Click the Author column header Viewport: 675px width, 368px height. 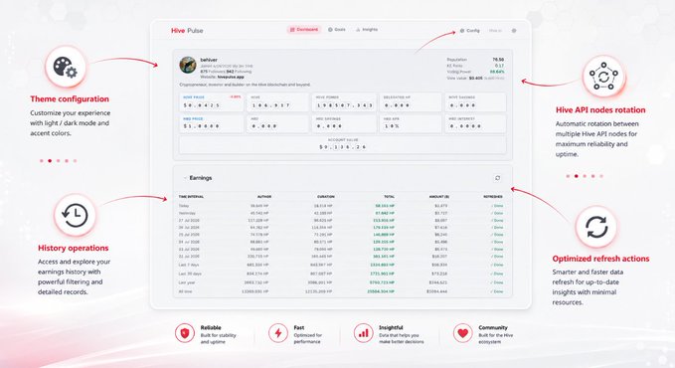coord(263,197)
